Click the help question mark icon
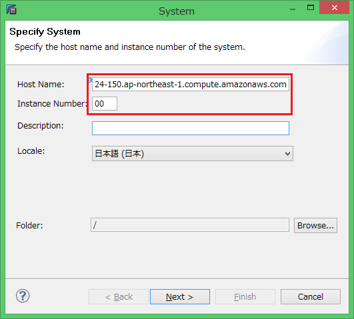 pos(23,296)
